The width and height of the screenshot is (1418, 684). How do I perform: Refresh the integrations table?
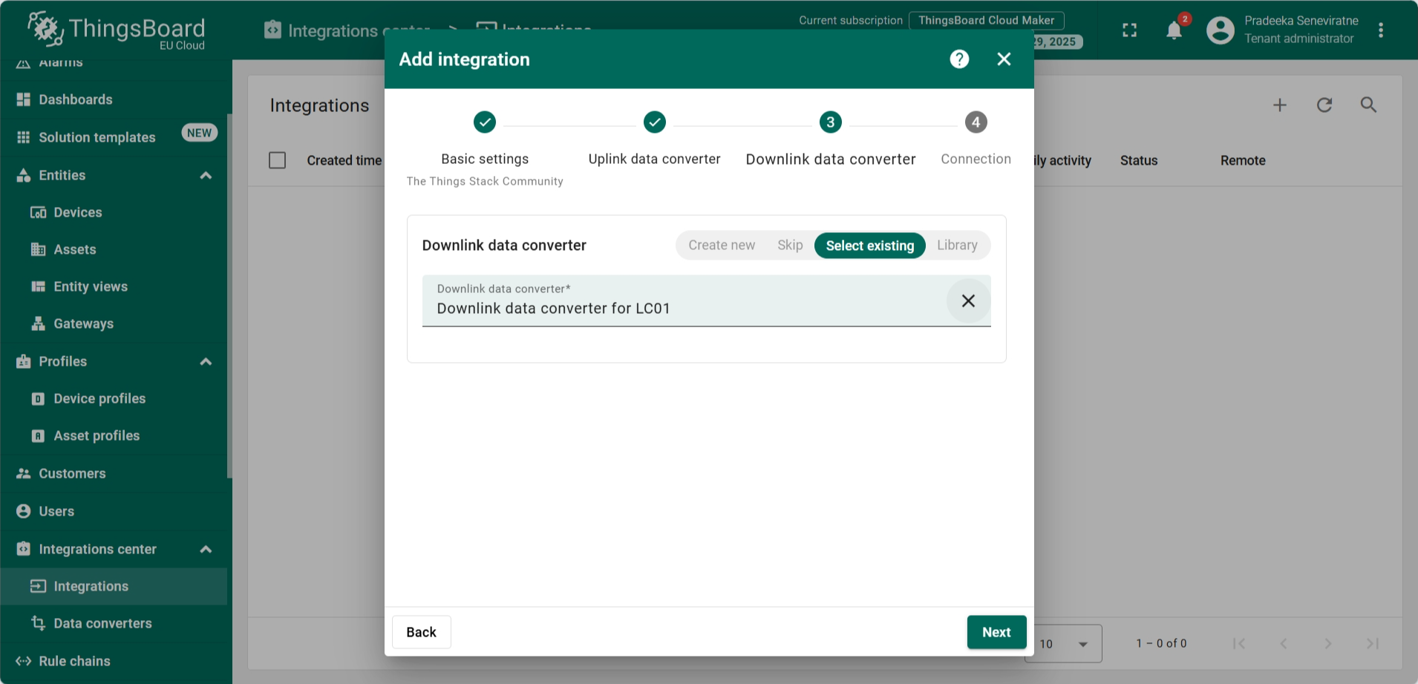(x=1324, y=105)
